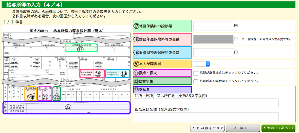Click the ⑳本人が障害者 yellow label
The height and width of the screenshot is (133, 299).
pos(162,64)
